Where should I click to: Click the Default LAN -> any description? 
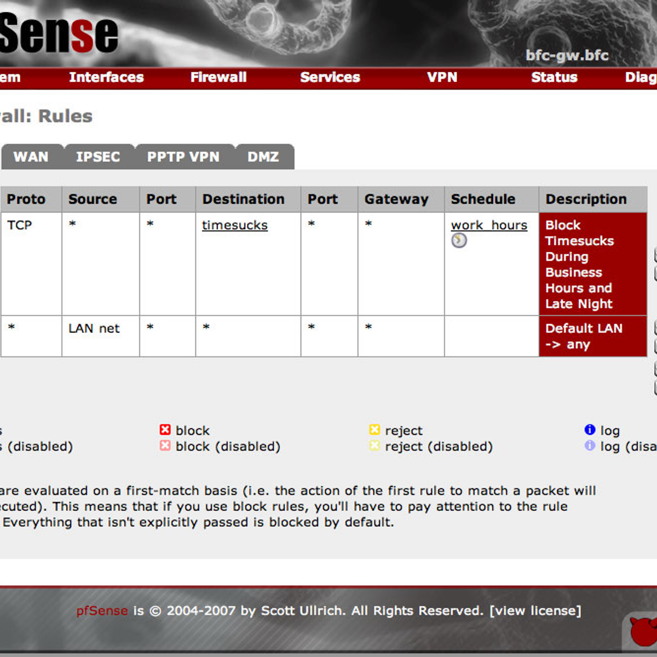click(593, 336)
